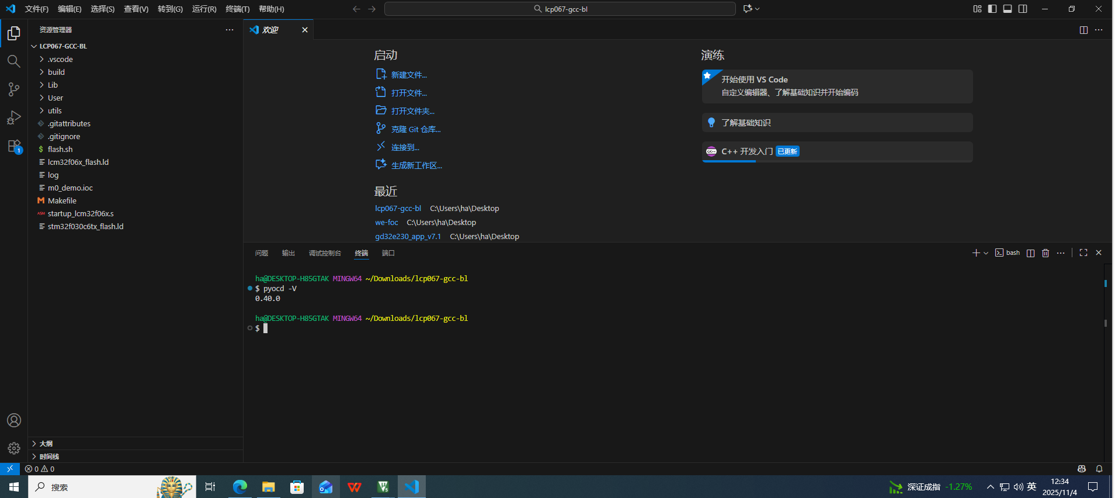Screen dimensions: 1115x498
Task: Toggle the bottom panel visibility
Action: click(1008, 9)
